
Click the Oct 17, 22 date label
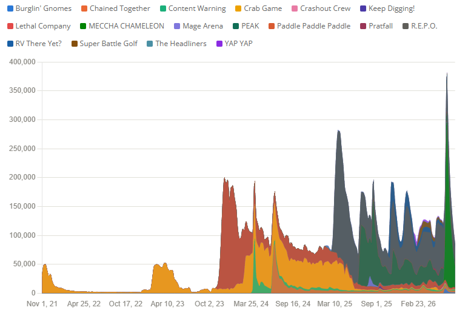tap(125, 304)
